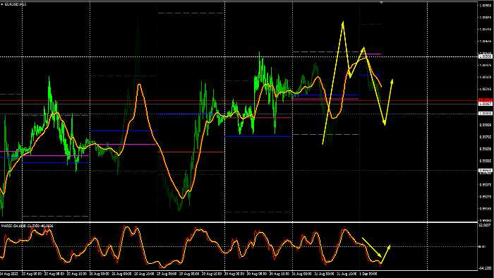Click the 24 Aug 2022 date label
Viewport: 494px width, 278px height.
coord(9,274)
